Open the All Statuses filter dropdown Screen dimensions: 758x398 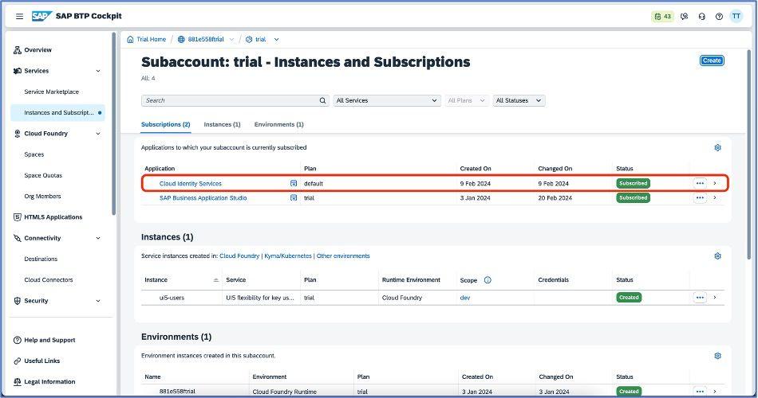click(519, 100)
